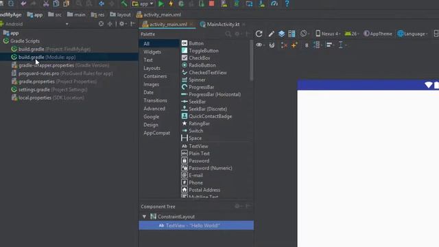Click the res breadcrumb folder
The image size is (439, 247).
pos(97,14)
